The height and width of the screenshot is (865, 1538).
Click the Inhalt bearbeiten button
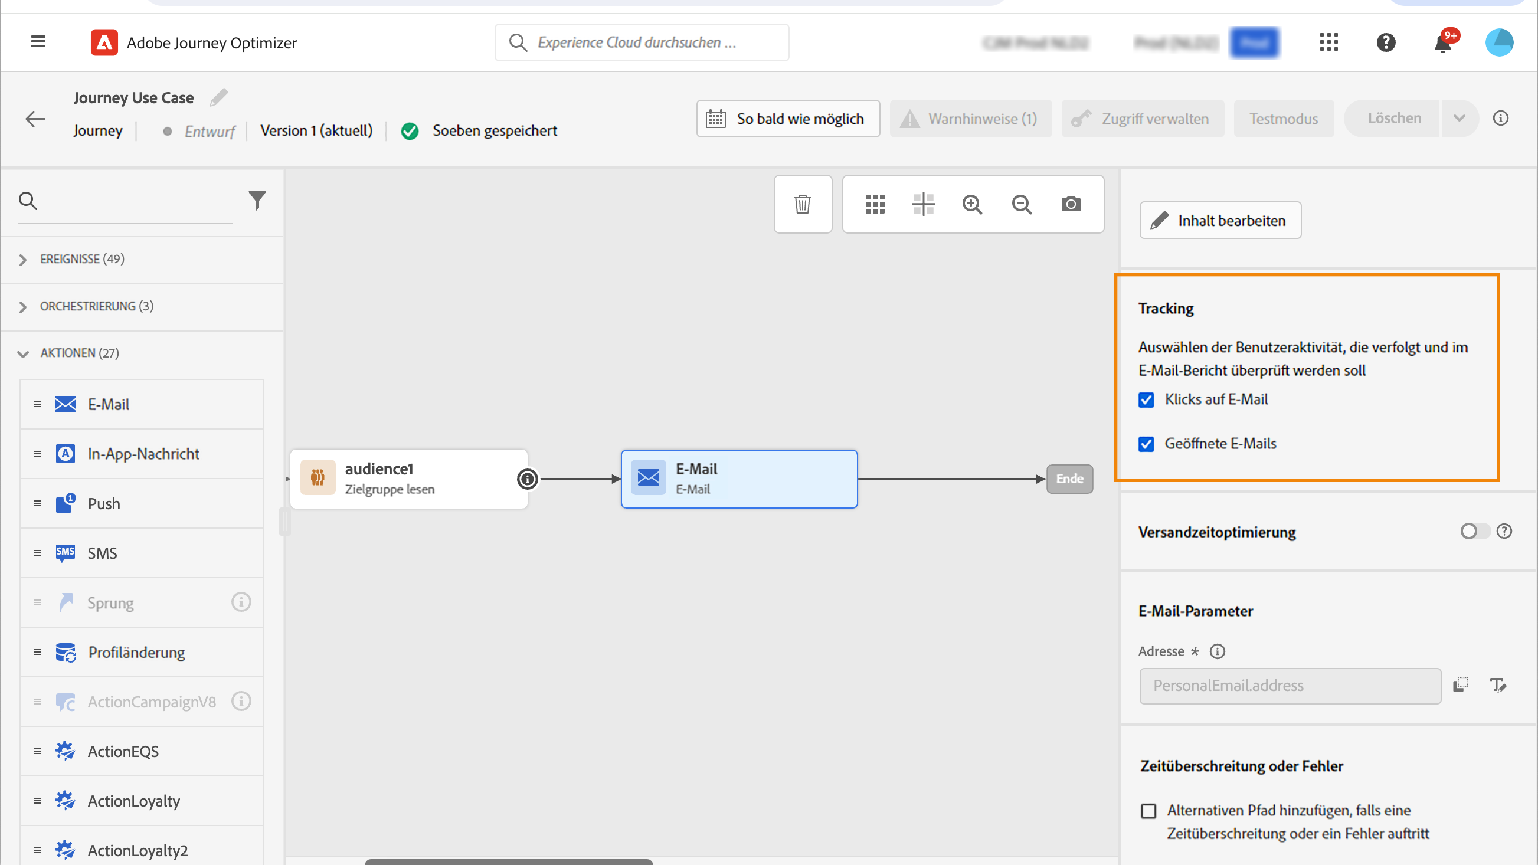click(x=1220, y=220)
